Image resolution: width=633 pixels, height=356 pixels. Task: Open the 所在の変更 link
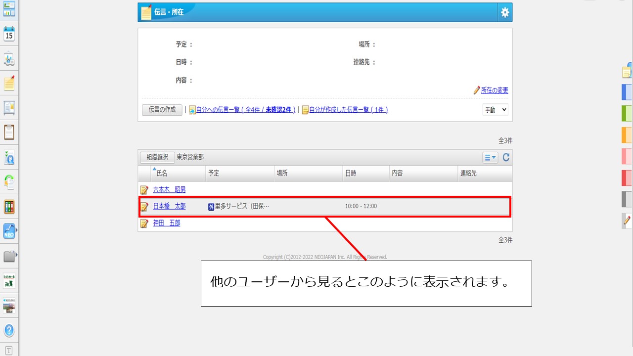click(x=494, y=90)
